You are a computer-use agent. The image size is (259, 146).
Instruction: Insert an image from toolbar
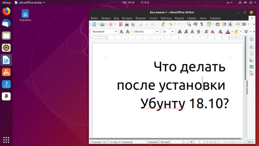pos(218,24)
